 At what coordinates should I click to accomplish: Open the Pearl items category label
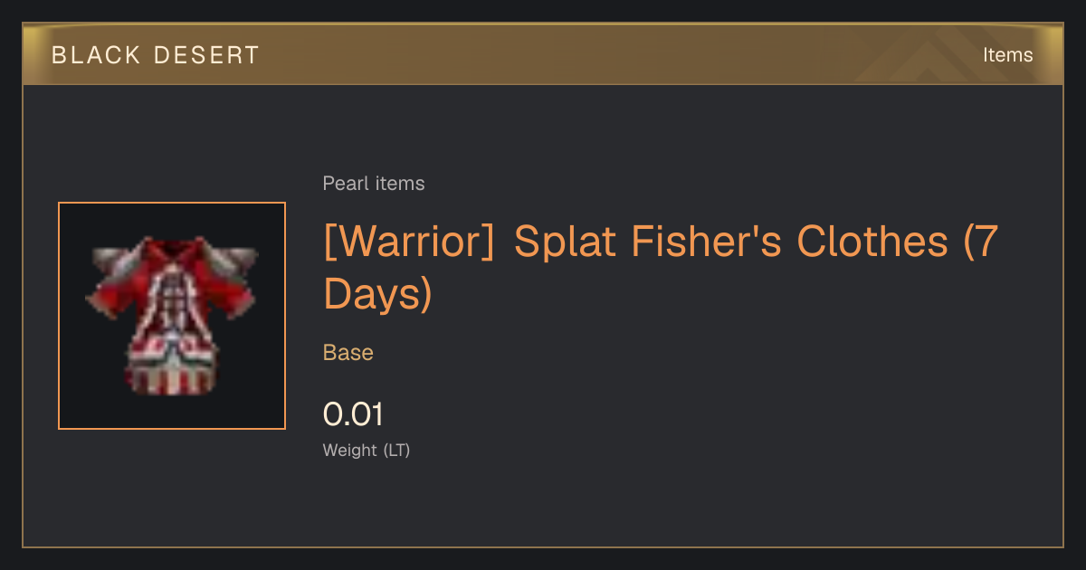coord(374,184)
